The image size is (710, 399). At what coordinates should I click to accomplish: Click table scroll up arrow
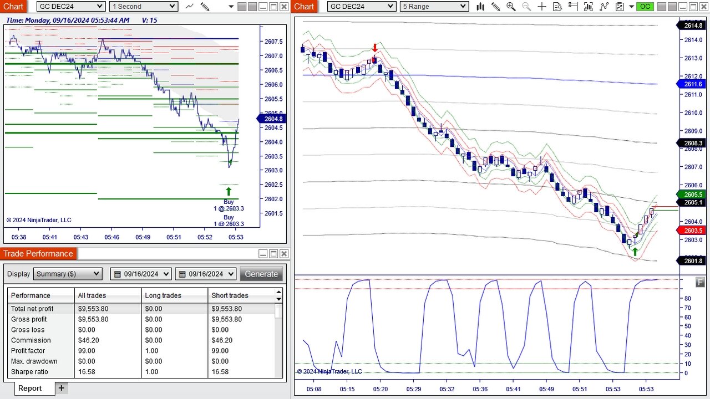[279, 291]
